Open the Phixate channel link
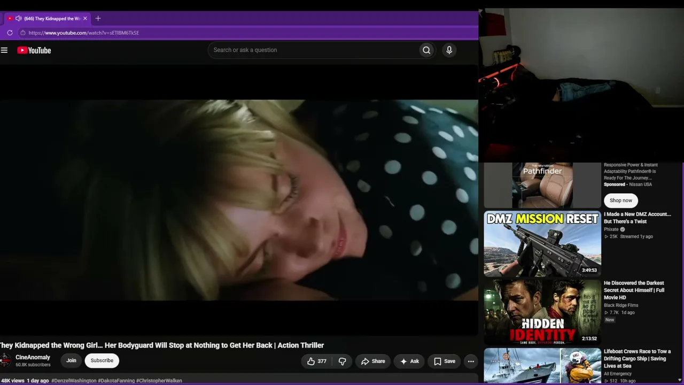This screenshot has height=385, width=684. (611, 229)
